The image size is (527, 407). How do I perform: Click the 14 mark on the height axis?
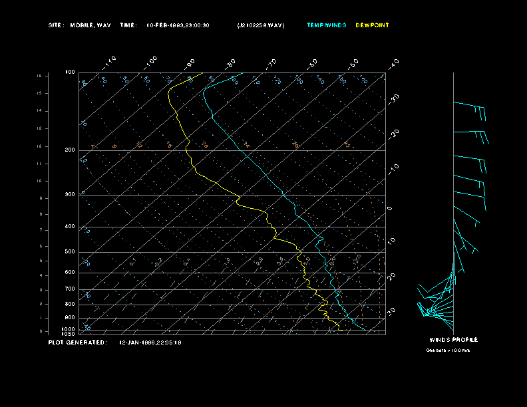pos(39,111)
